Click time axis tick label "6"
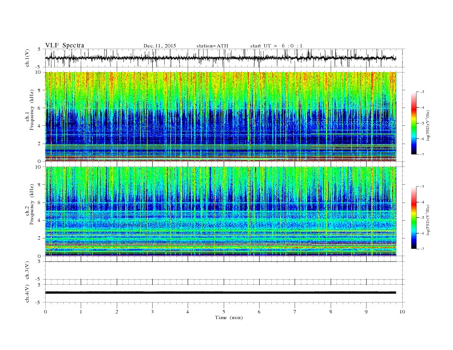The width and height of the screenshot is (453, 350). (x=260, y=312)
